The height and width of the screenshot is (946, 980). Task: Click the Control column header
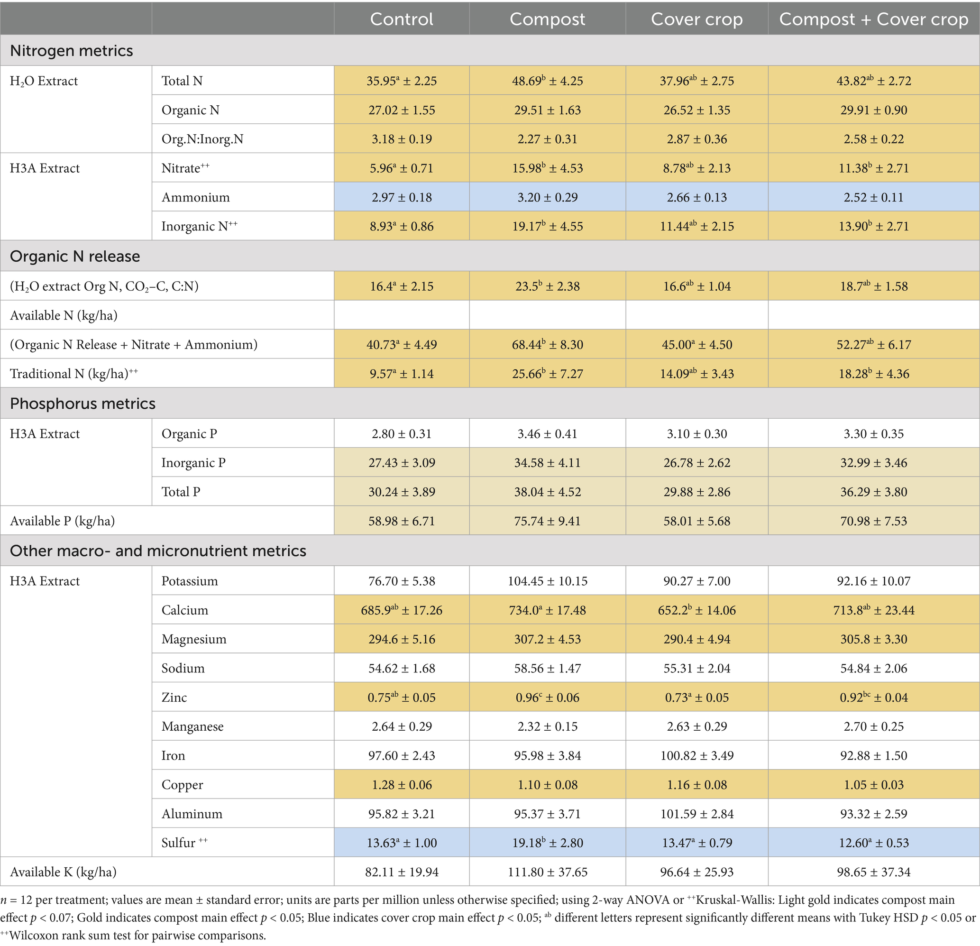402,19
